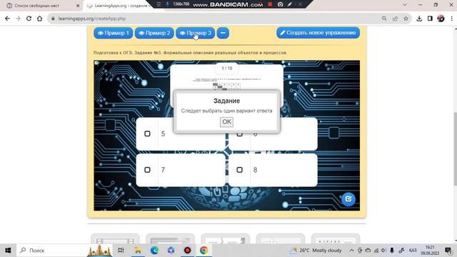Bookmark this page with the star

(x=406, y=19)
